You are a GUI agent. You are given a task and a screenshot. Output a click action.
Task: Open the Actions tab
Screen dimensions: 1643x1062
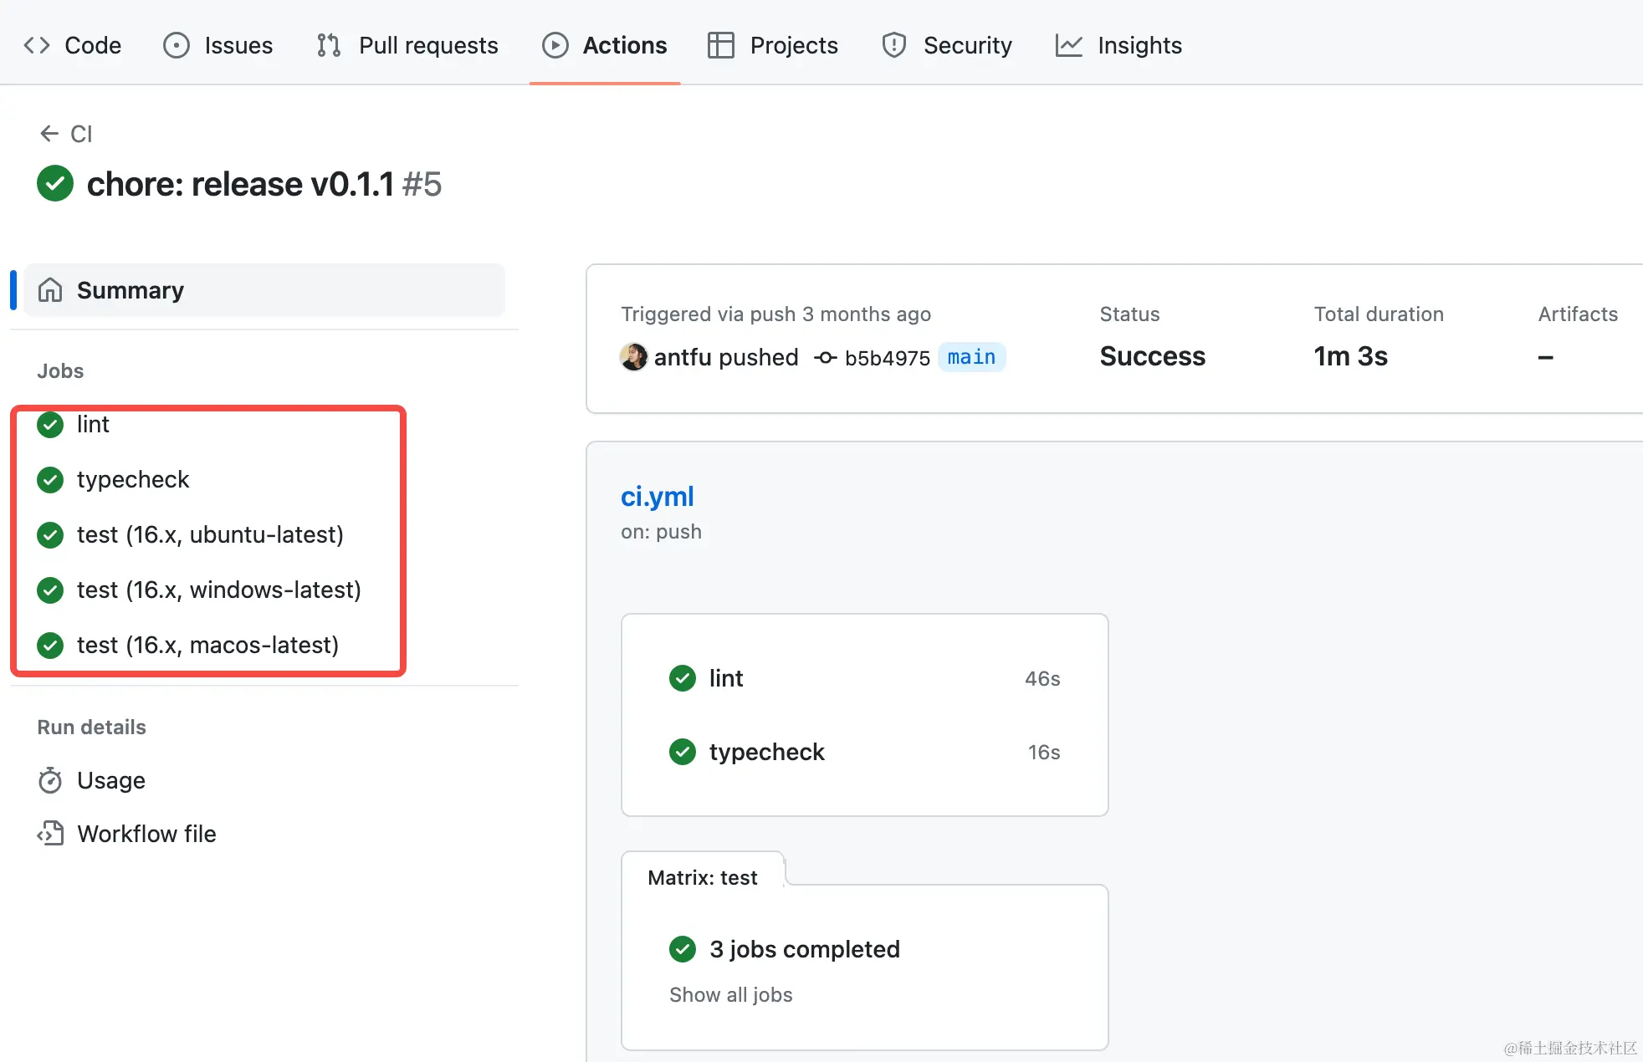(x=605, y=45)
